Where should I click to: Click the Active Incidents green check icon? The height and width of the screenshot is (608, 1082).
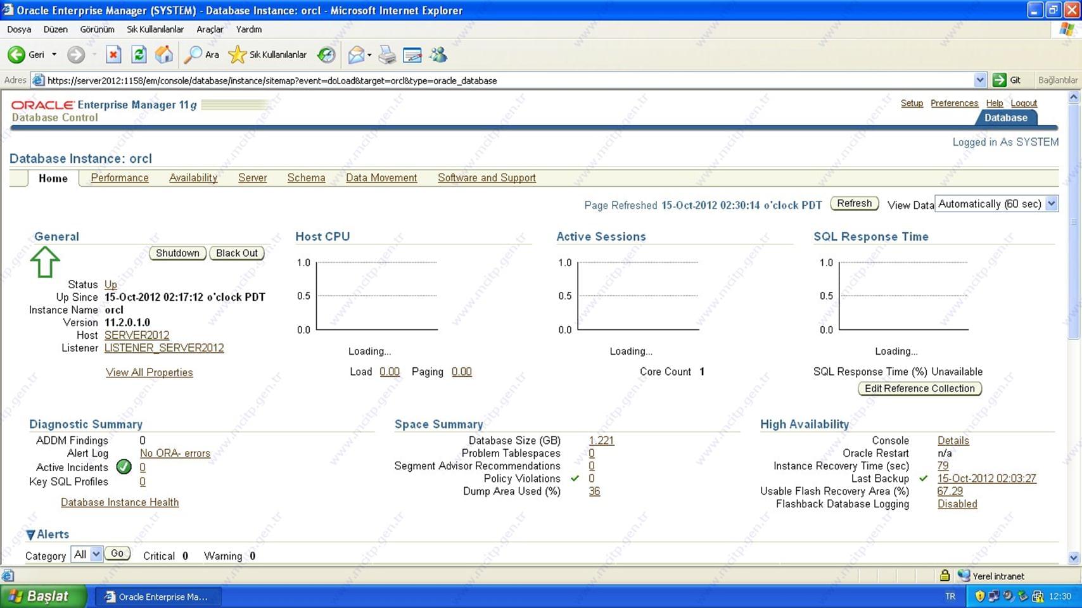(124, 467)
